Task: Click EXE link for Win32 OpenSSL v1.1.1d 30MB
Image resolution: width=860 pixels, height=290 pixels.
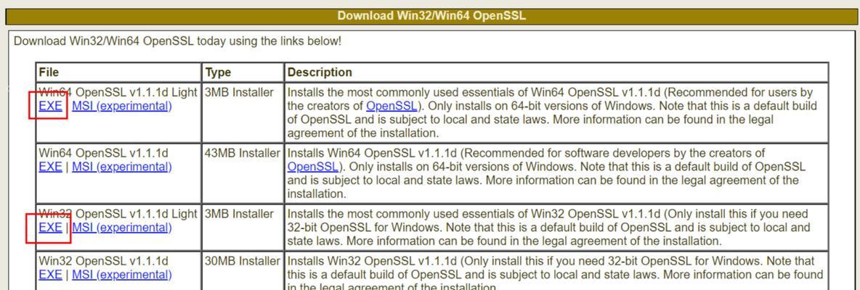Action: coord(50,275)
